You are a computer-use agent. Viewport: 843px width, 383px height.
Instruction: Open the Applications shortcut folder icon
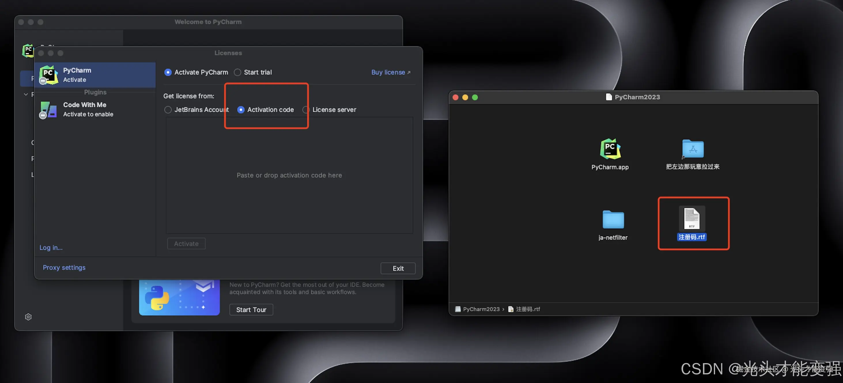pyautogui.click(x=693, y=149)
